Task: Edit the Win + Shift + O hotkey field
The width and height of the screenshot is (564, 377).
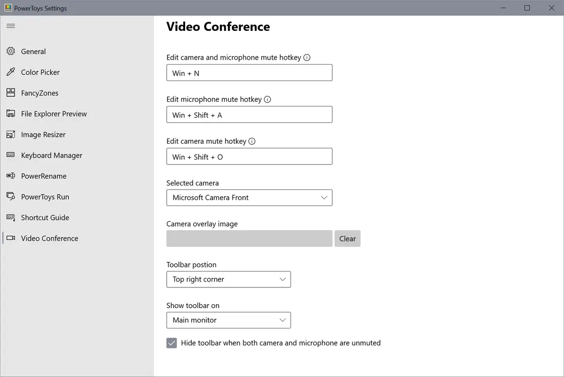Action: coord(249,157)
